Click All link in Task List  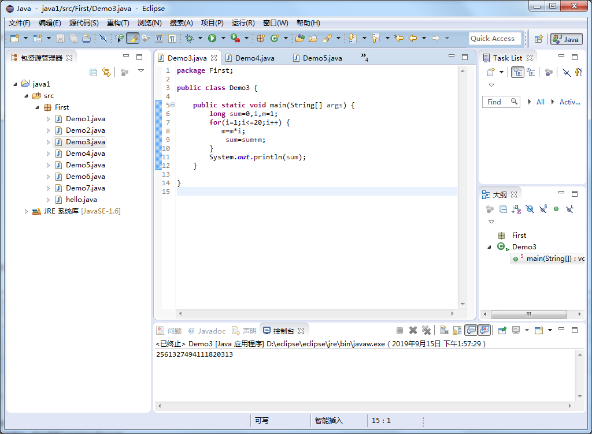click(541, 102)
